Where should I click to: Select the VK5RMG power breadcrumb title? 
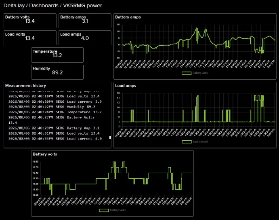82,6
